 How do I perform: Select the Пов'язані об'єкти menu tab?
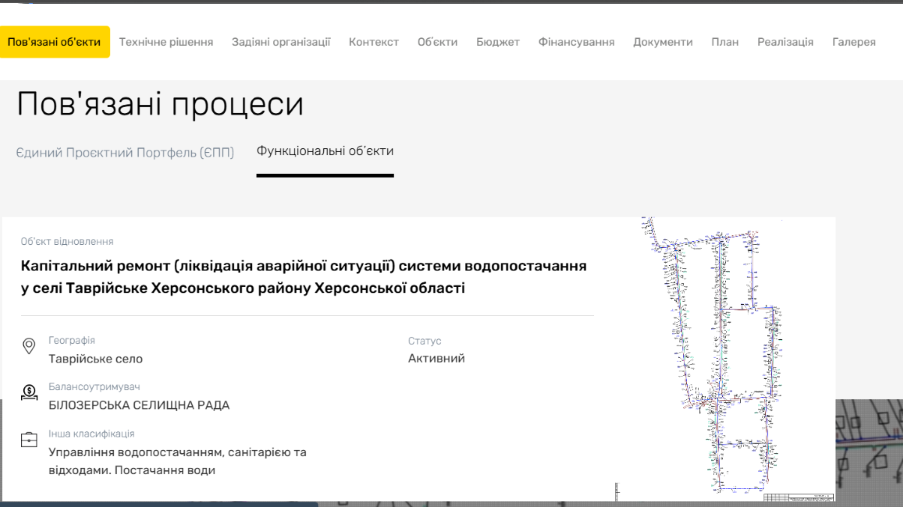[x=54, y=42]
